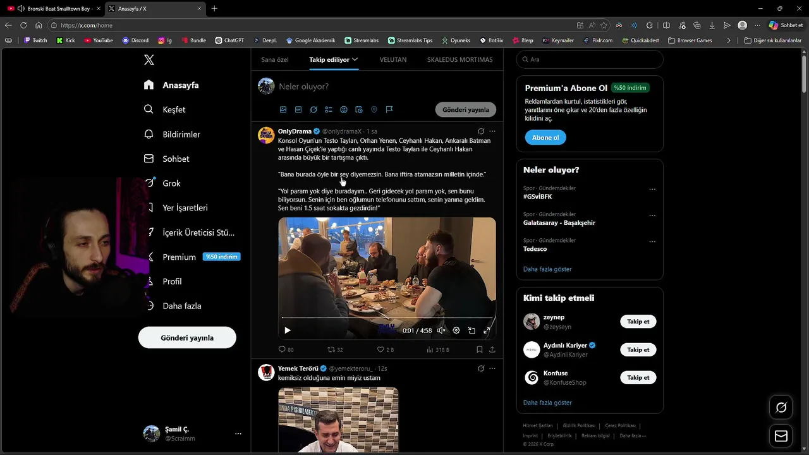Open browser extensions puzzle icon
The image size is (809, 455).
coord(650,25)
